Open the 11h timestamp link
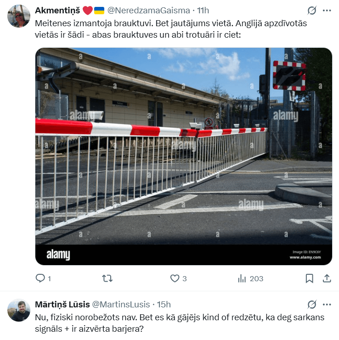The width and height of the screenshot is (339, 340). click(203, 11)
